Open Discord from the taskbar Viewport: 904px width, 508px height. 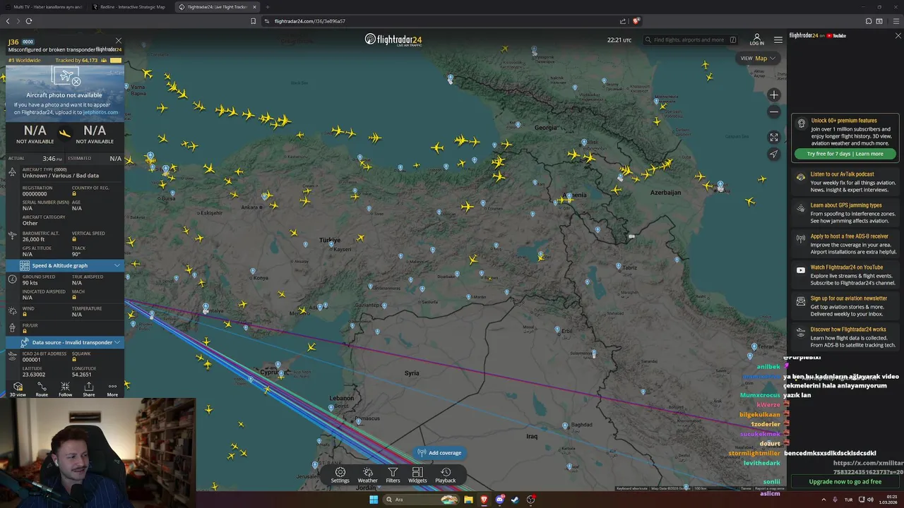click(x=499, y=500)
